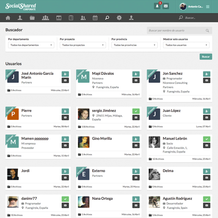Viewport: 218px width, 218px height.
Task: Expand 'Todos los proyectos' dropdown
Action: (83, 45)
